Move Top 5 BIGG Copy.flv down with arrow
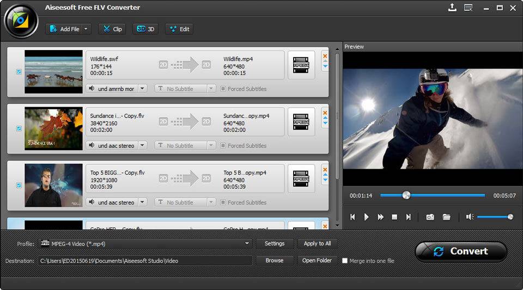 tap(325, 181)
